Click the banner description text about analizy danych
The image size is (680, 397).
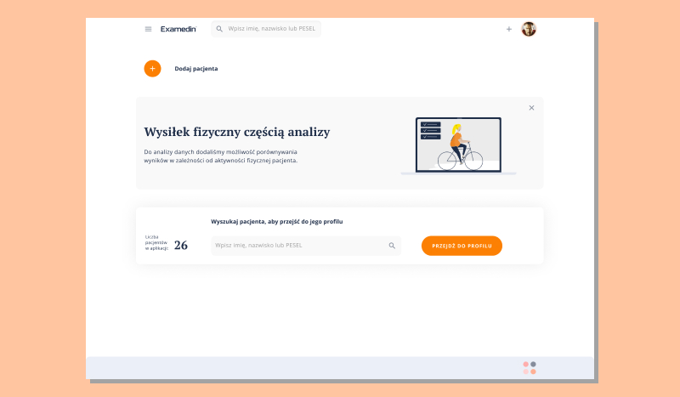pos(221,156)
